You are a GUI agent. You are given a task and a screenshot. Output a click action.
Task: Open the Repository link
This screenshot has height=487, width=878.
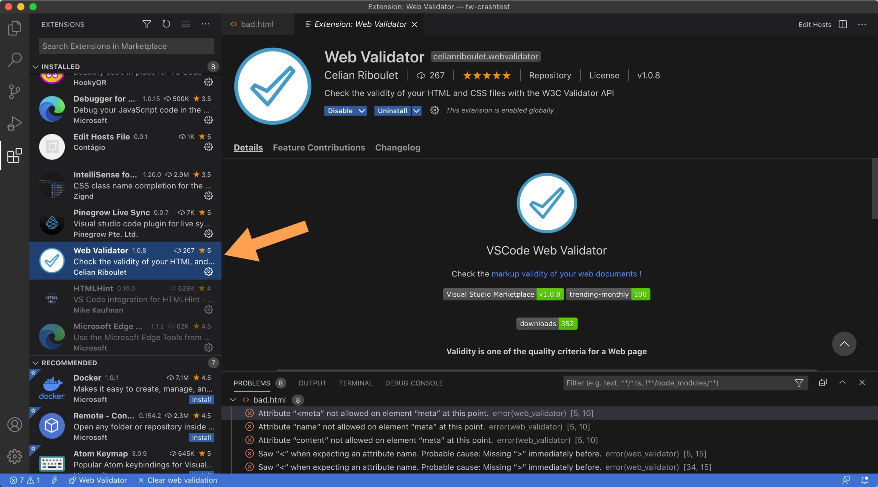pyautogui.click(x=550, y=75)
